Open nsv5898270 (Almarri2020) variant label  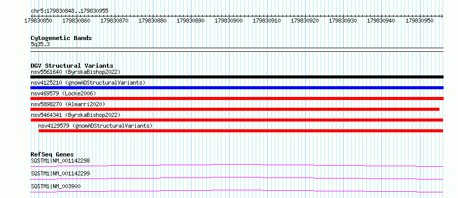tap(68, 104)
